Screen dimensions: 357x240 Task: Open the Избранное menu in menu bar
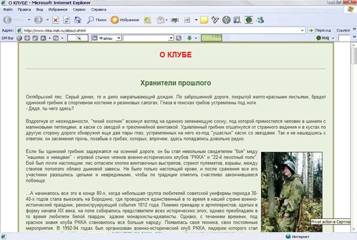coord(58,10)
